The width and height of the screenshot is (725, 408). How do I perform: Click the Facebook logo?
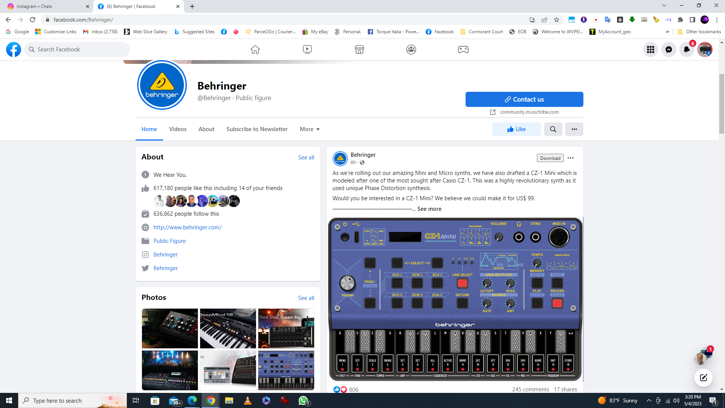[x=14, y=49]
